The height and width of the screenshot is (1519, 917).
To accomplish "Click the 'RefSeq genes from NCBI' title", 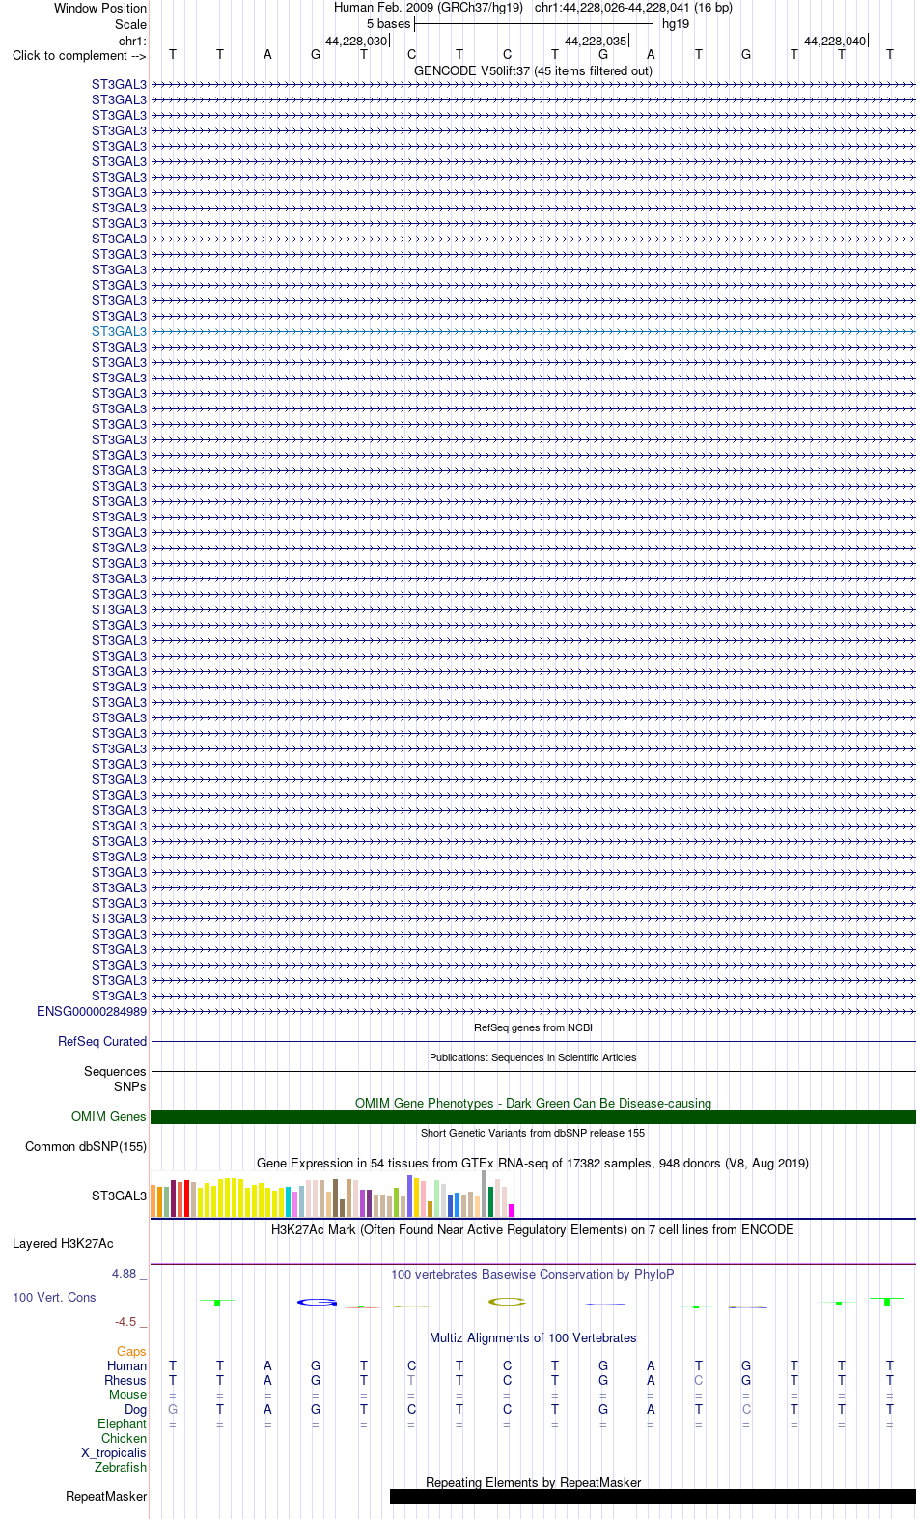I will click(533, 1027).
